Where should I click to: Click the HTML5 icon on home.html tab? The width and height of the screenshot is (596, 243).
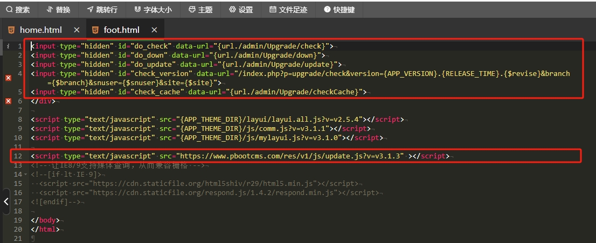point(12,30)
